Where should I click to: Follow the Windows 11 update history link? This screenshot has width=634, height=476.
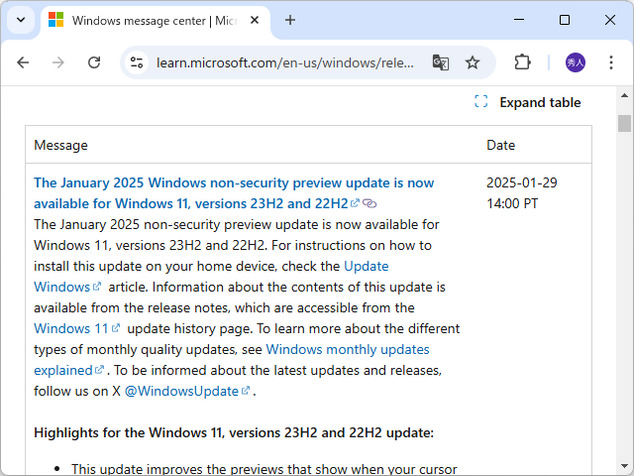71,328
